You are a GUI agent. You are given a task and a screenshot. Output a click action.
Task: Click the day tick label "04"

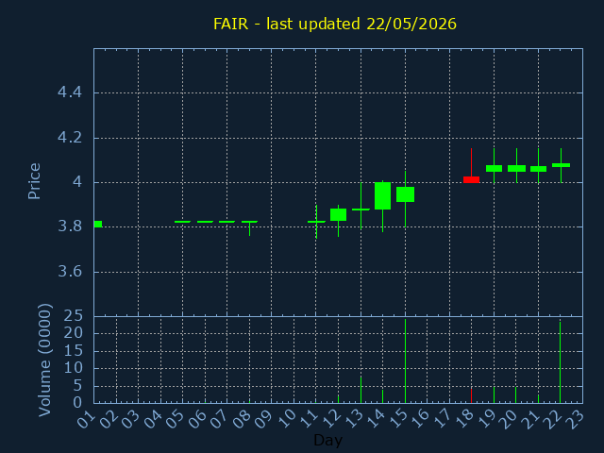[x=153, y=419]
